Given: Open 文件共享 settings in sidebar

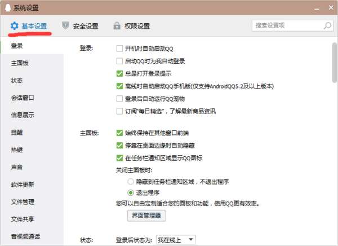Looking at the screenshot, I should (x=23, y=219).
